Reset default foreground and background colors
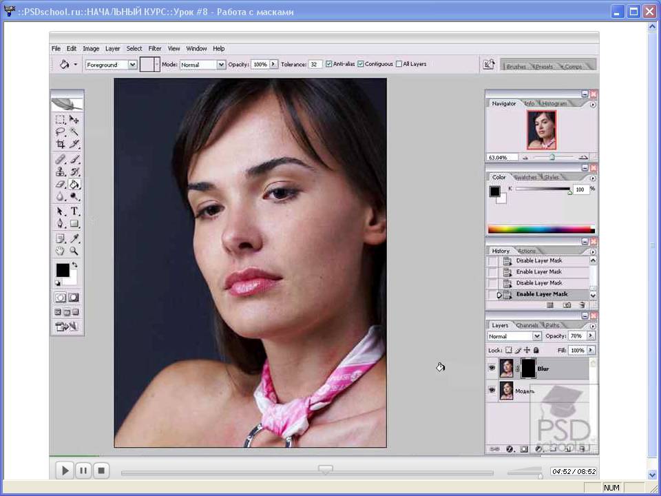The image size is (661, 496). tap(58, 283)
